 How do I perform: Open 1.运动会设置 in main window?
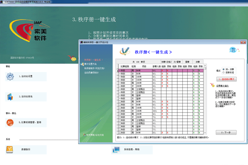click(x=26, y=76)
